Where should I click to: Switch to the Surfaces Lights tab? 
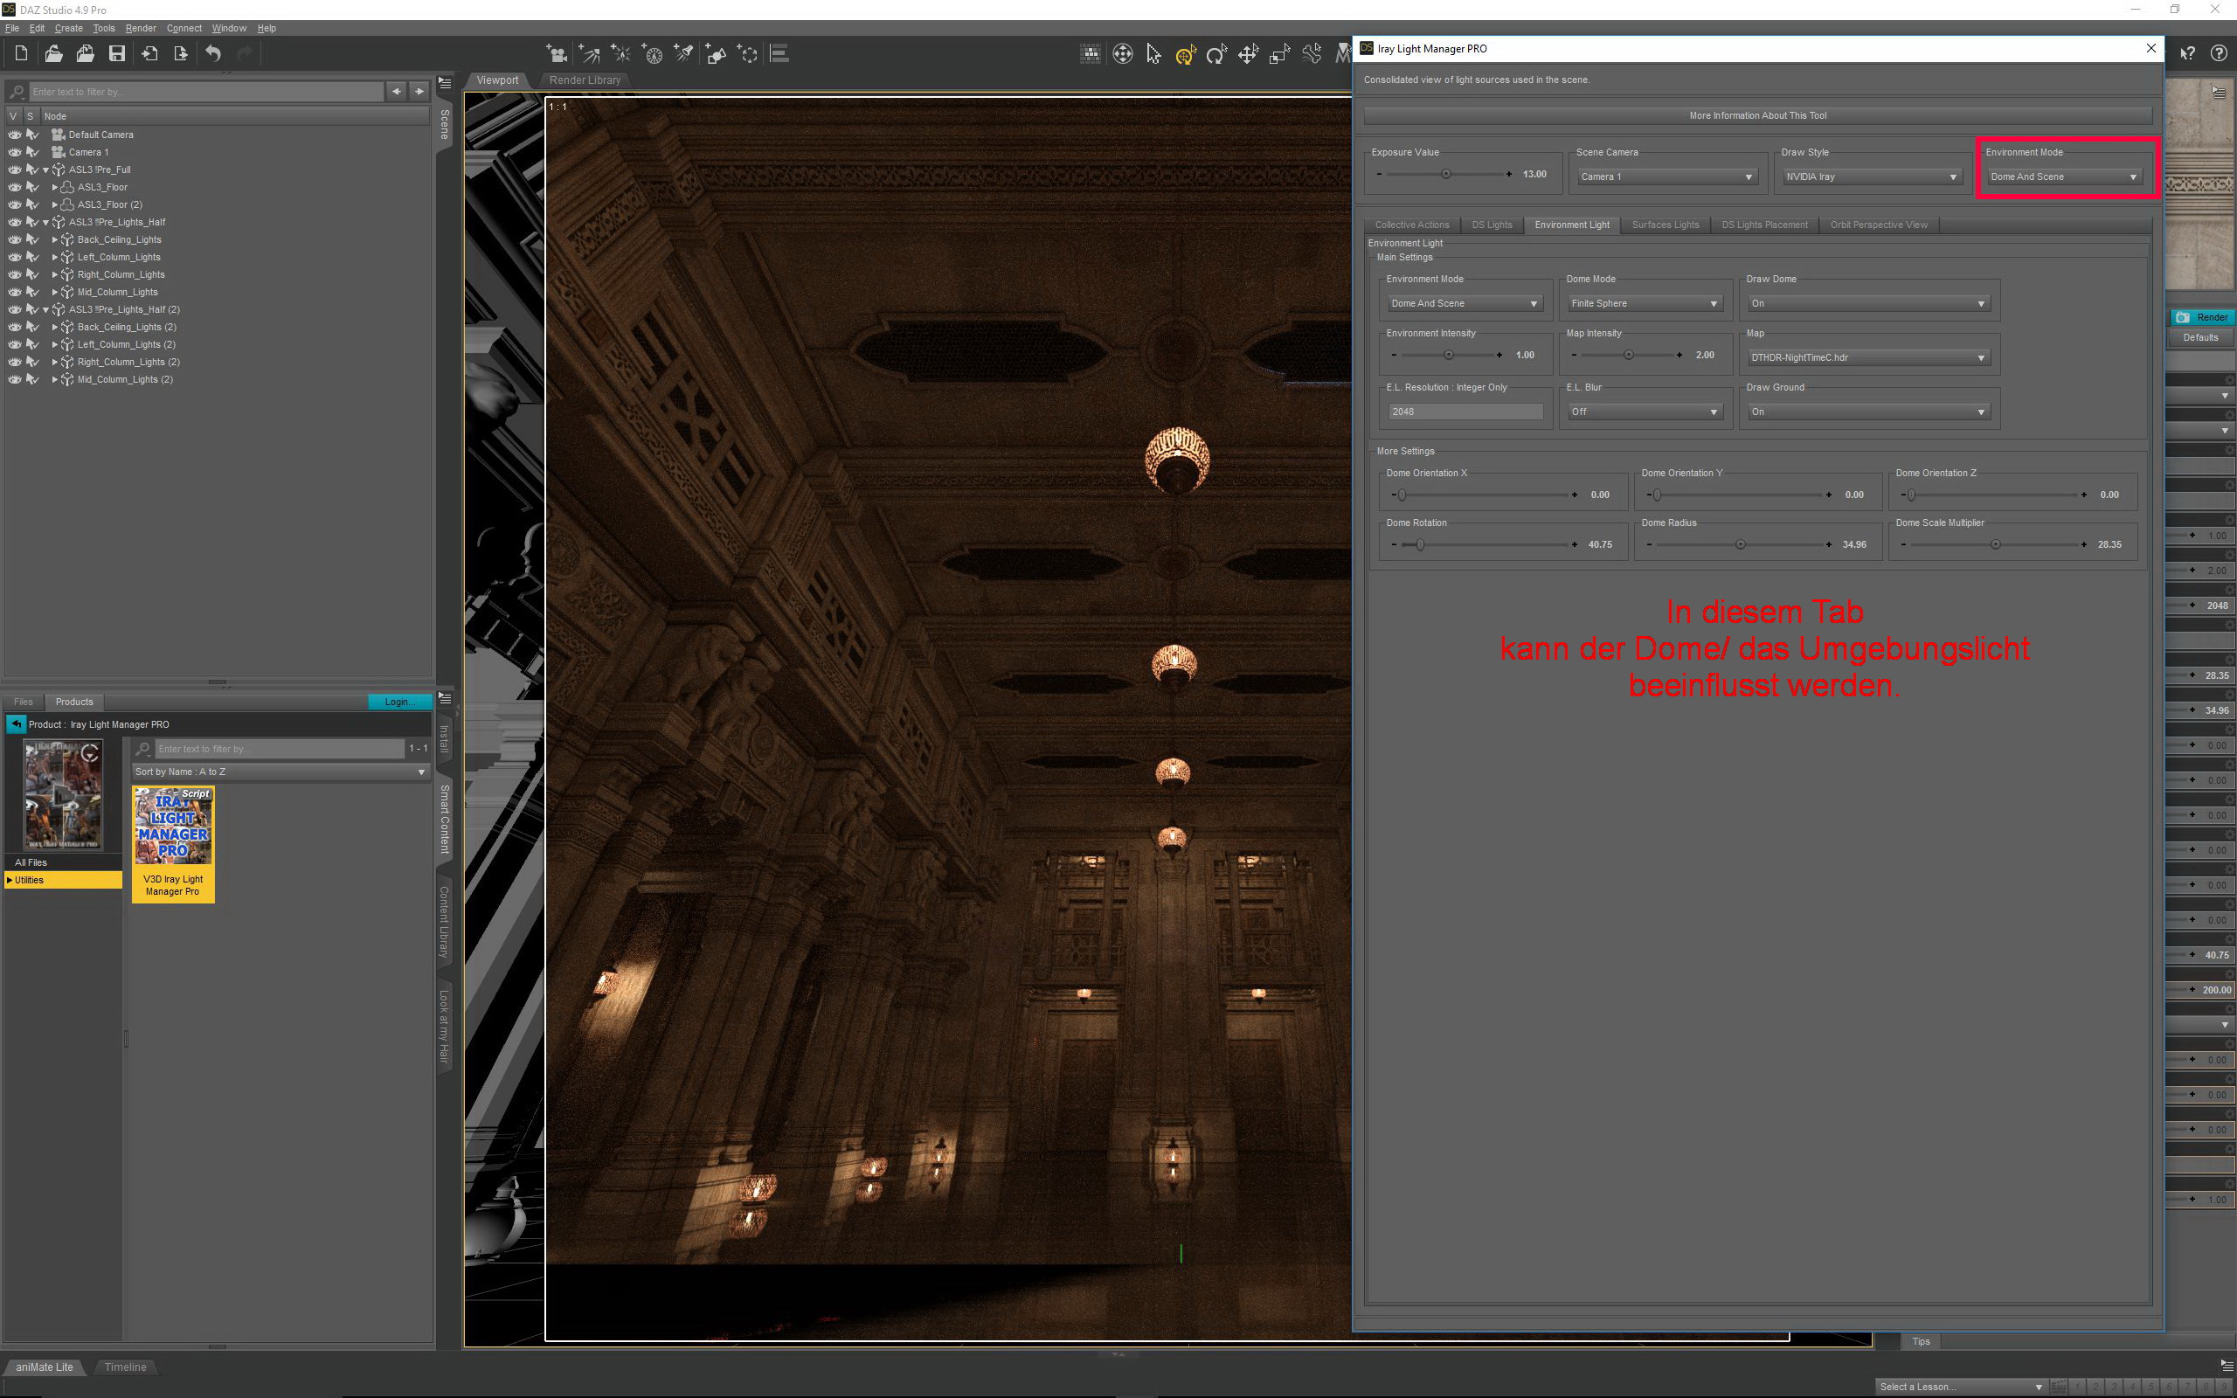tap(1665, 225)
